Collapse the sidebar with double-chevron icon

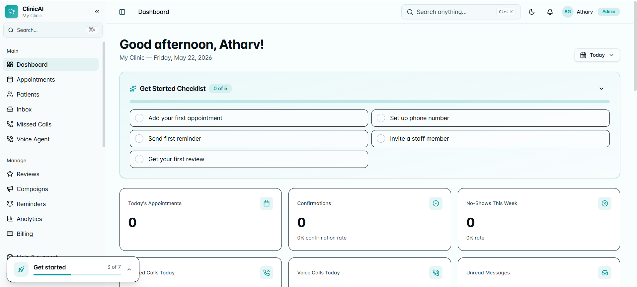[x=97, y=12]
